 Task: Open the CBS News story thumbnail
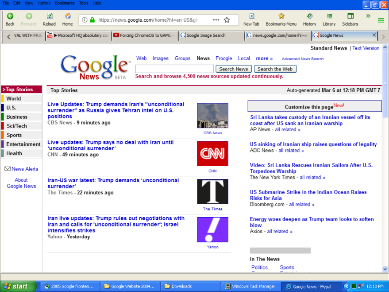coord(212,116)
